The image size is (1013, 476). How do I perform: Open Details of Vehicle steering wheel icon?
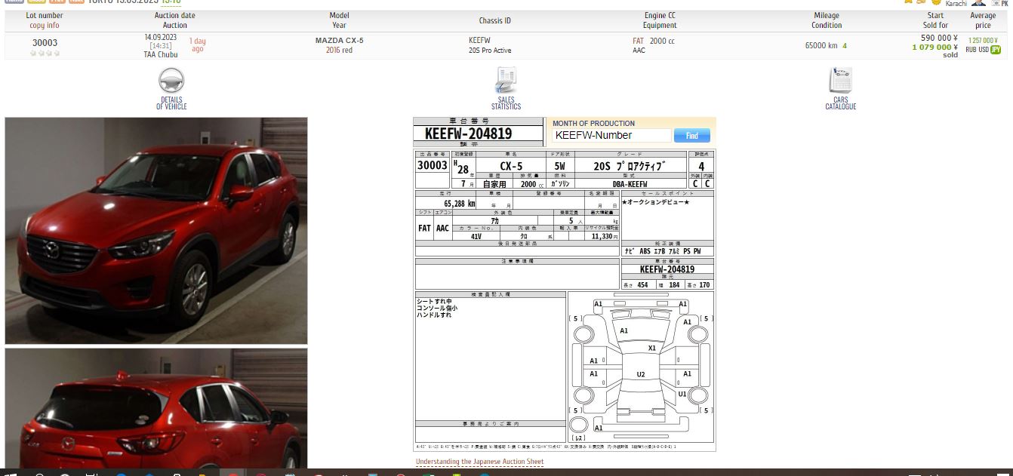[171, 81]
